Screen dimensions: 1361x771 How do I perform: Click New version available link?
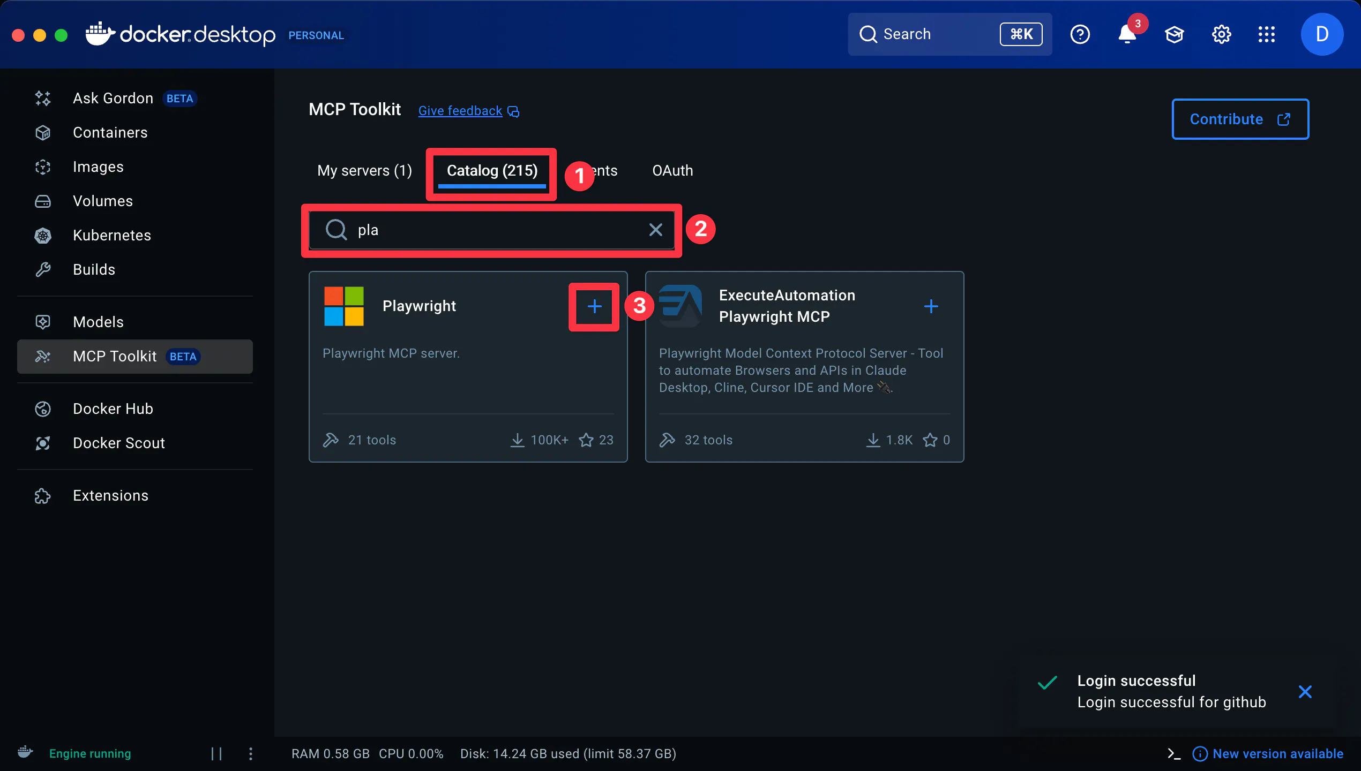click(1277, 754)
